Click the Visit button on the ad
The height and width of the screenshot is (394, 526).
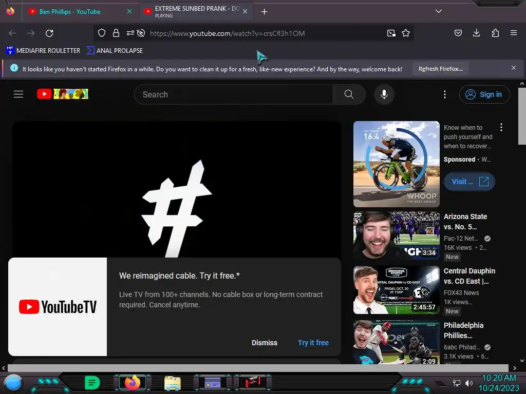tap(469, 182)
